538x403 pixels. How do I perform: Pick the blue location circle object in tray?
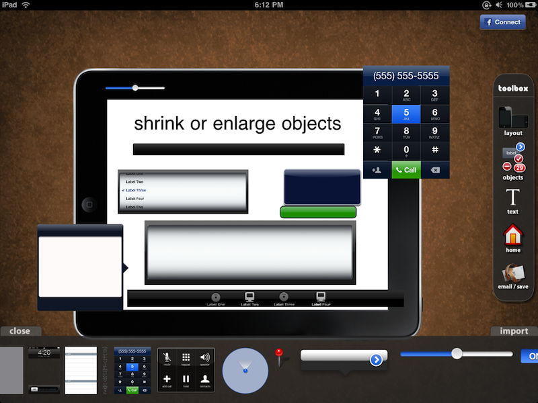tap(245, 371)
